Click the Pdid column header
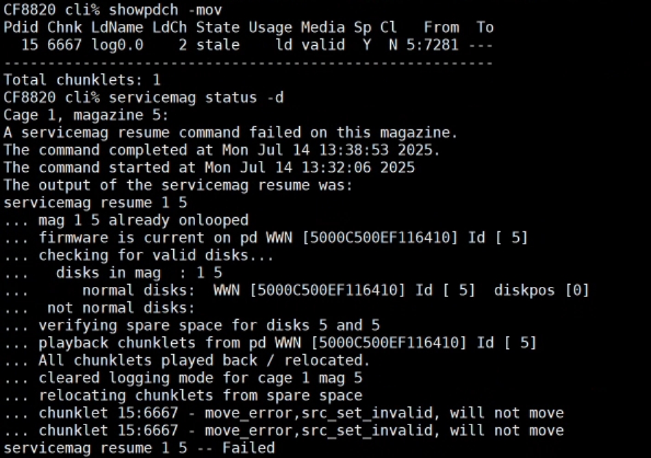The width and height of the screenshot is (651, 458). click(x=21, y=27)
